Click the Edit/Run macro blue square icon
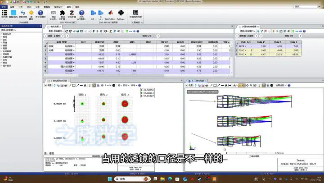Viewport: 324px width, 183px height. point(13,13)
